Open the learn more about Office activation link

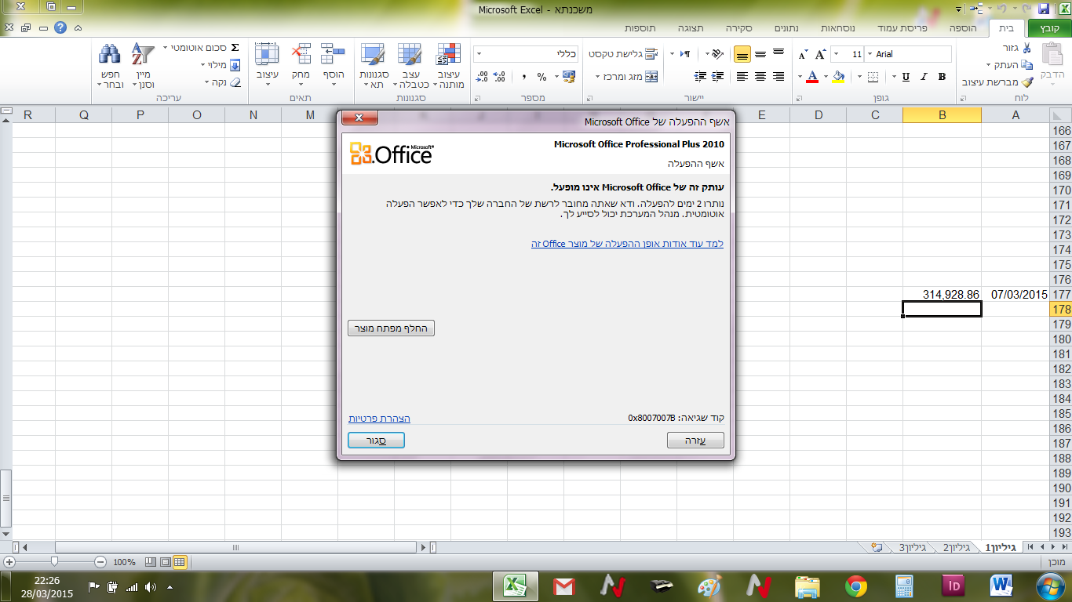627,244
